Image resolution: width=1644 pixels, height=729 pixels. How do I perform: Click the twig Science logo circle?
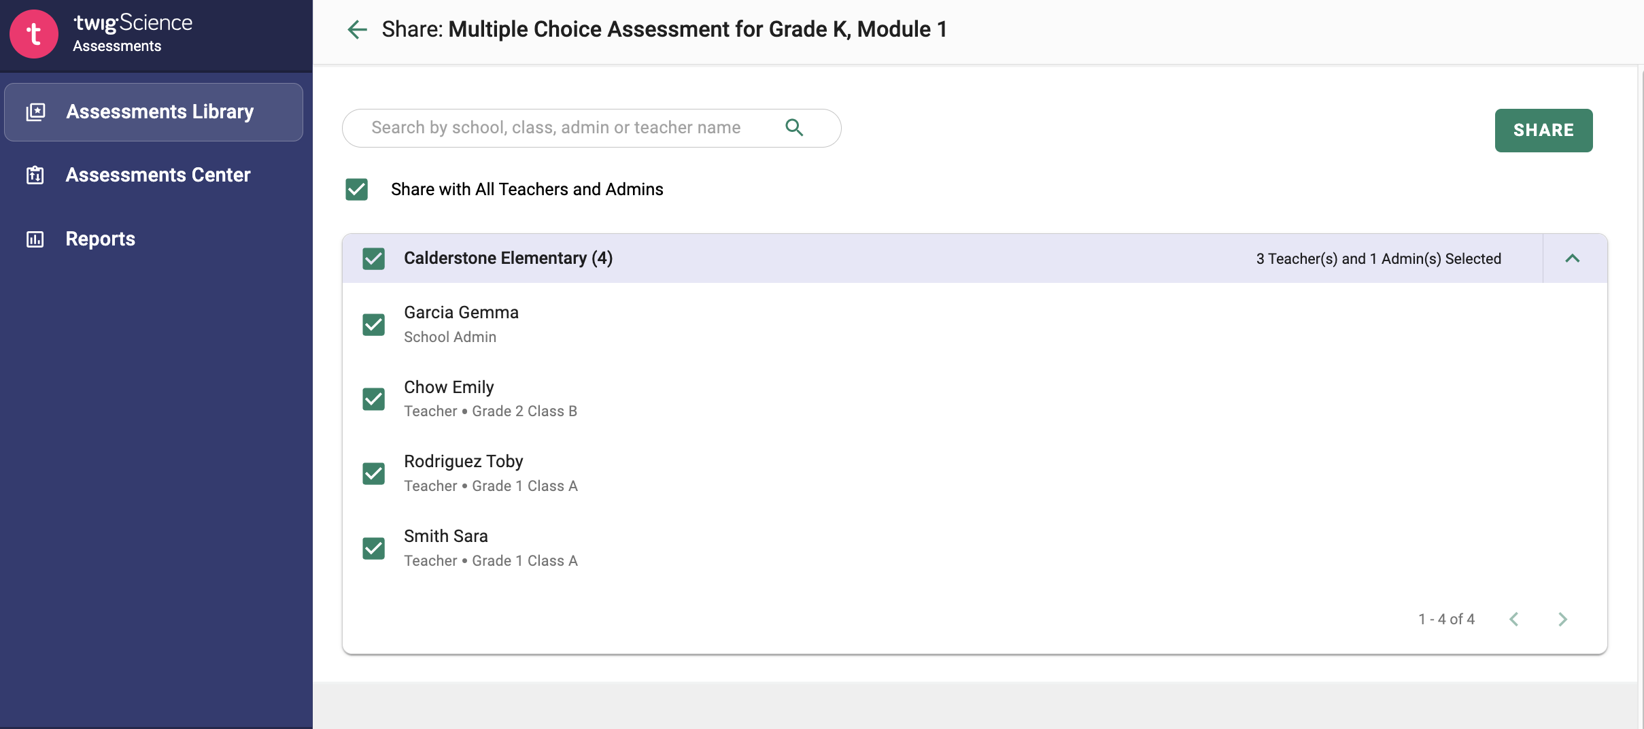(x=34, y=34)
